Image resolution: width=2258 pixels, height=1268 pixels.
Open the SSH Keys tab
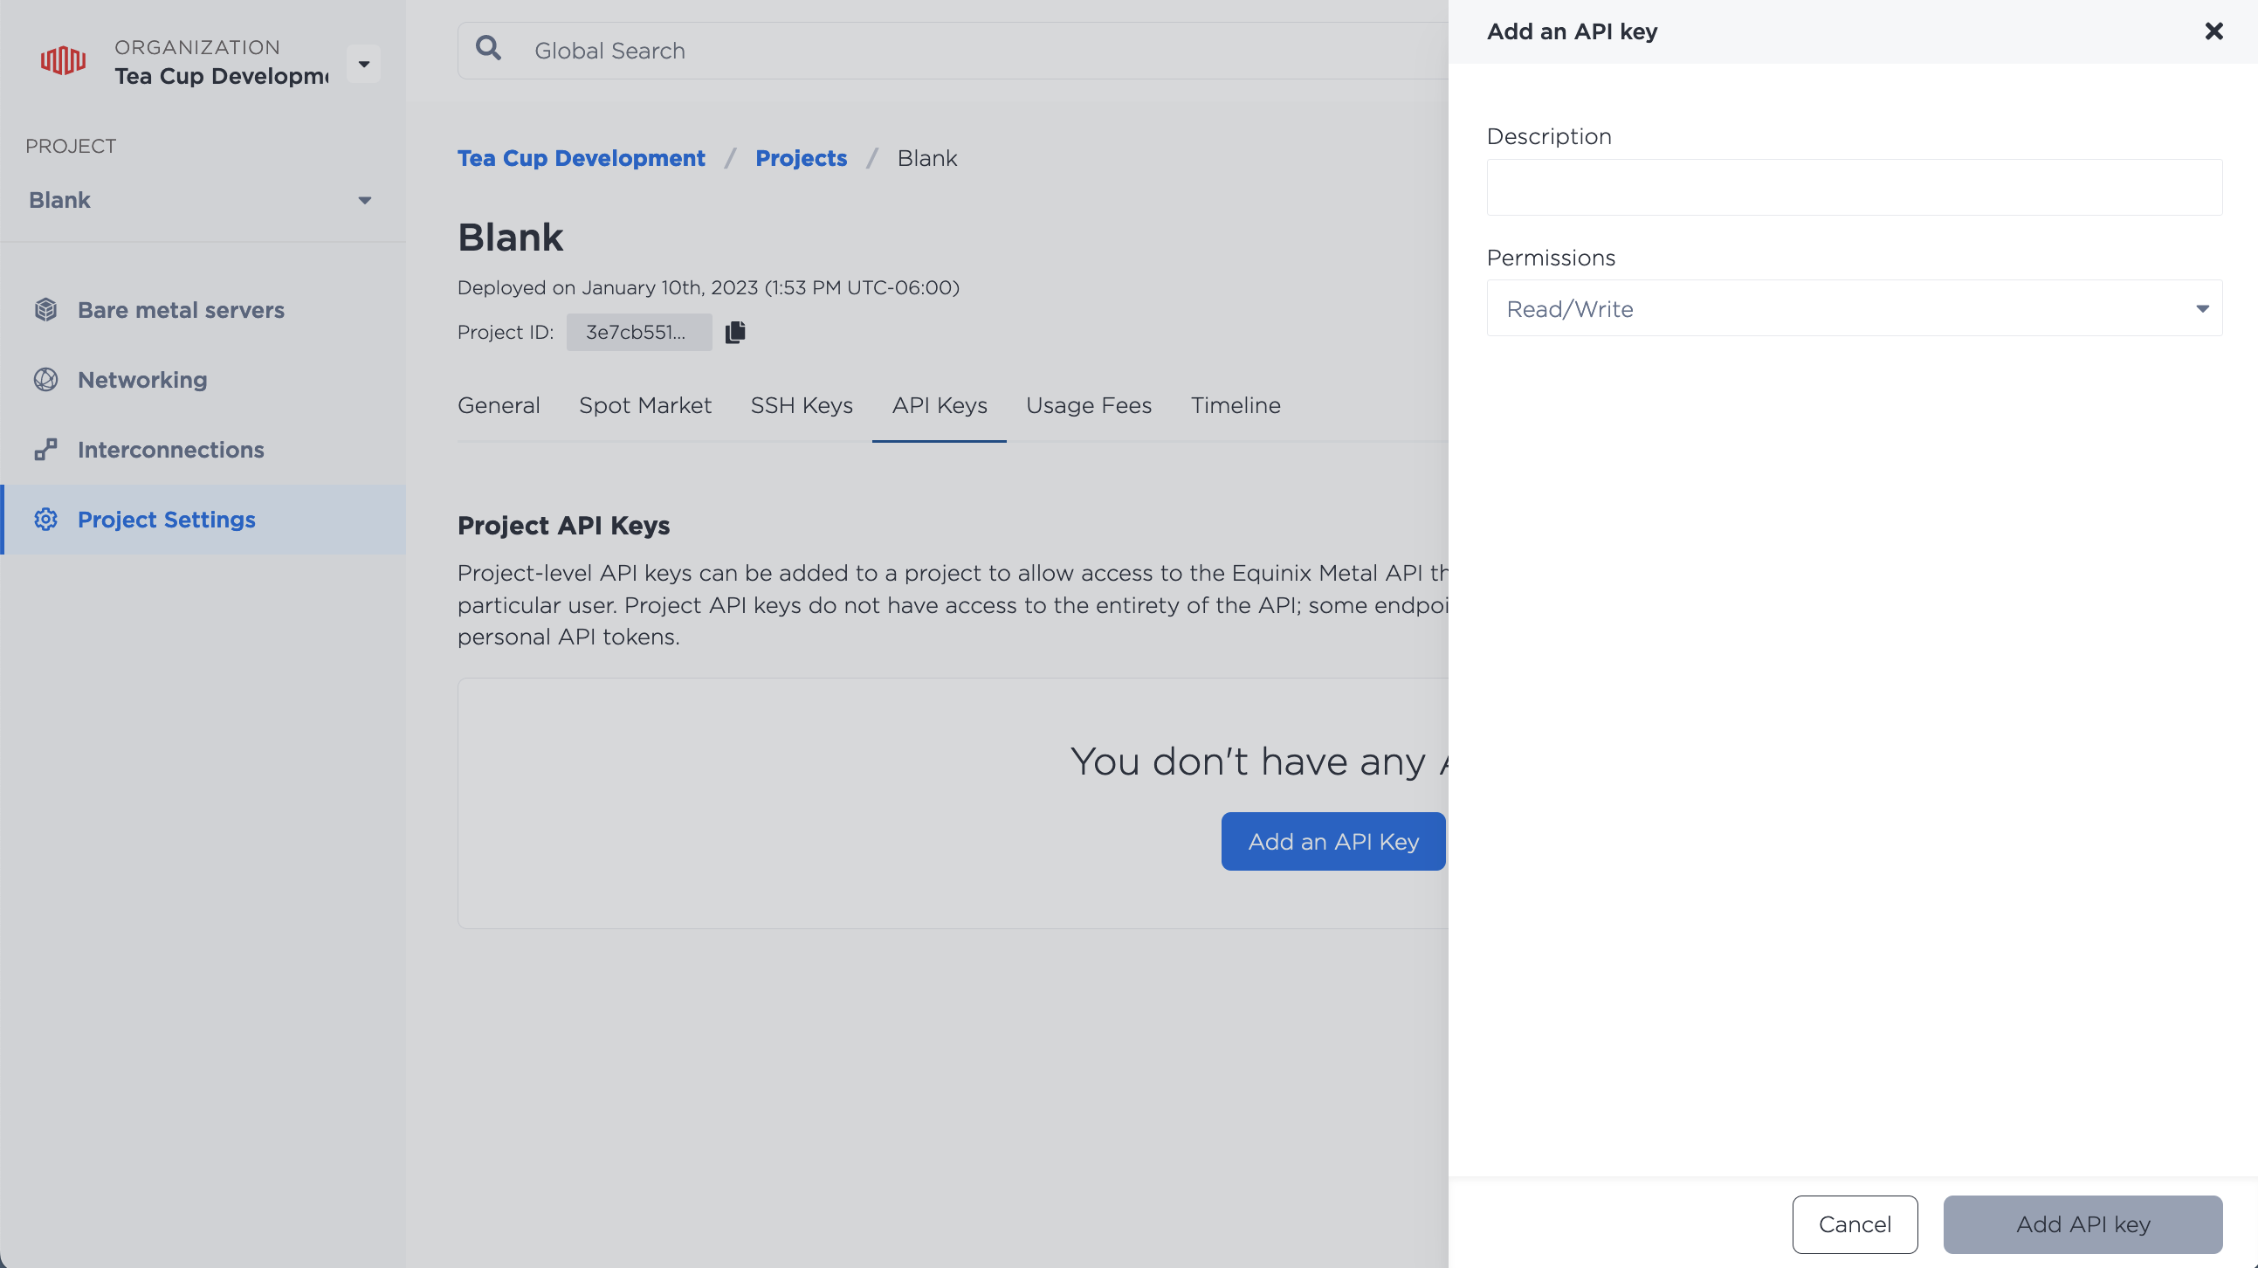point(802,405)
